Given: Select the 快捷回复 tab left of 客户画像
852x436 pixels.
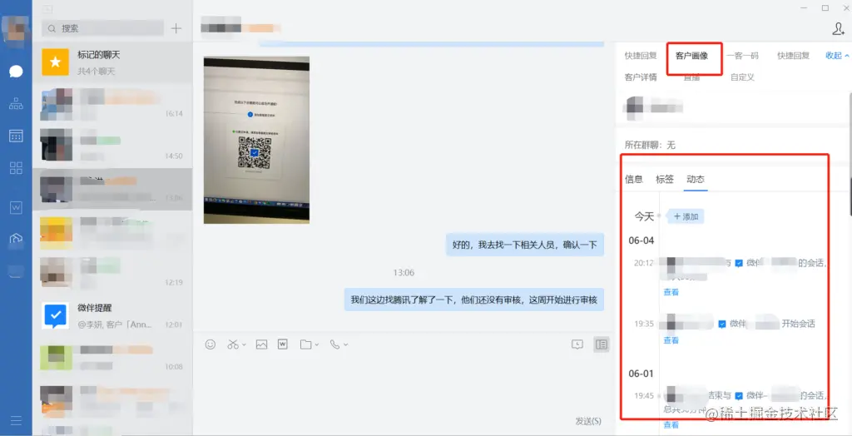Looking at the screenshot, I should click(x=641, y=56).
